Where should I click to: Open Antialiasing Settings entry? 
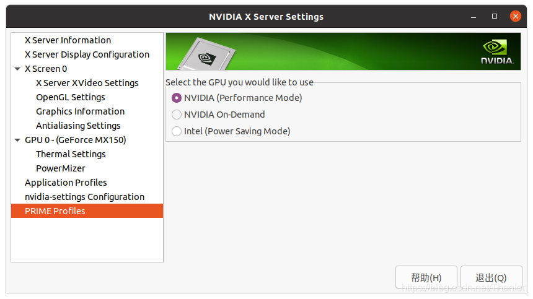(78, 126)
